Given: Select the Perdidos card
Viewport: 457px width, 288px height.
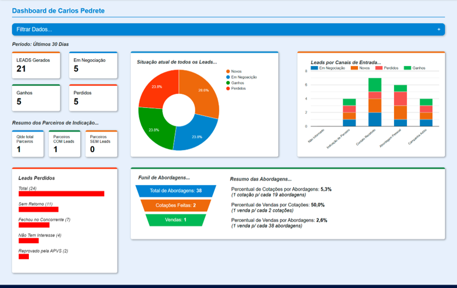Looking at the screenshot, I should [93, 98].
